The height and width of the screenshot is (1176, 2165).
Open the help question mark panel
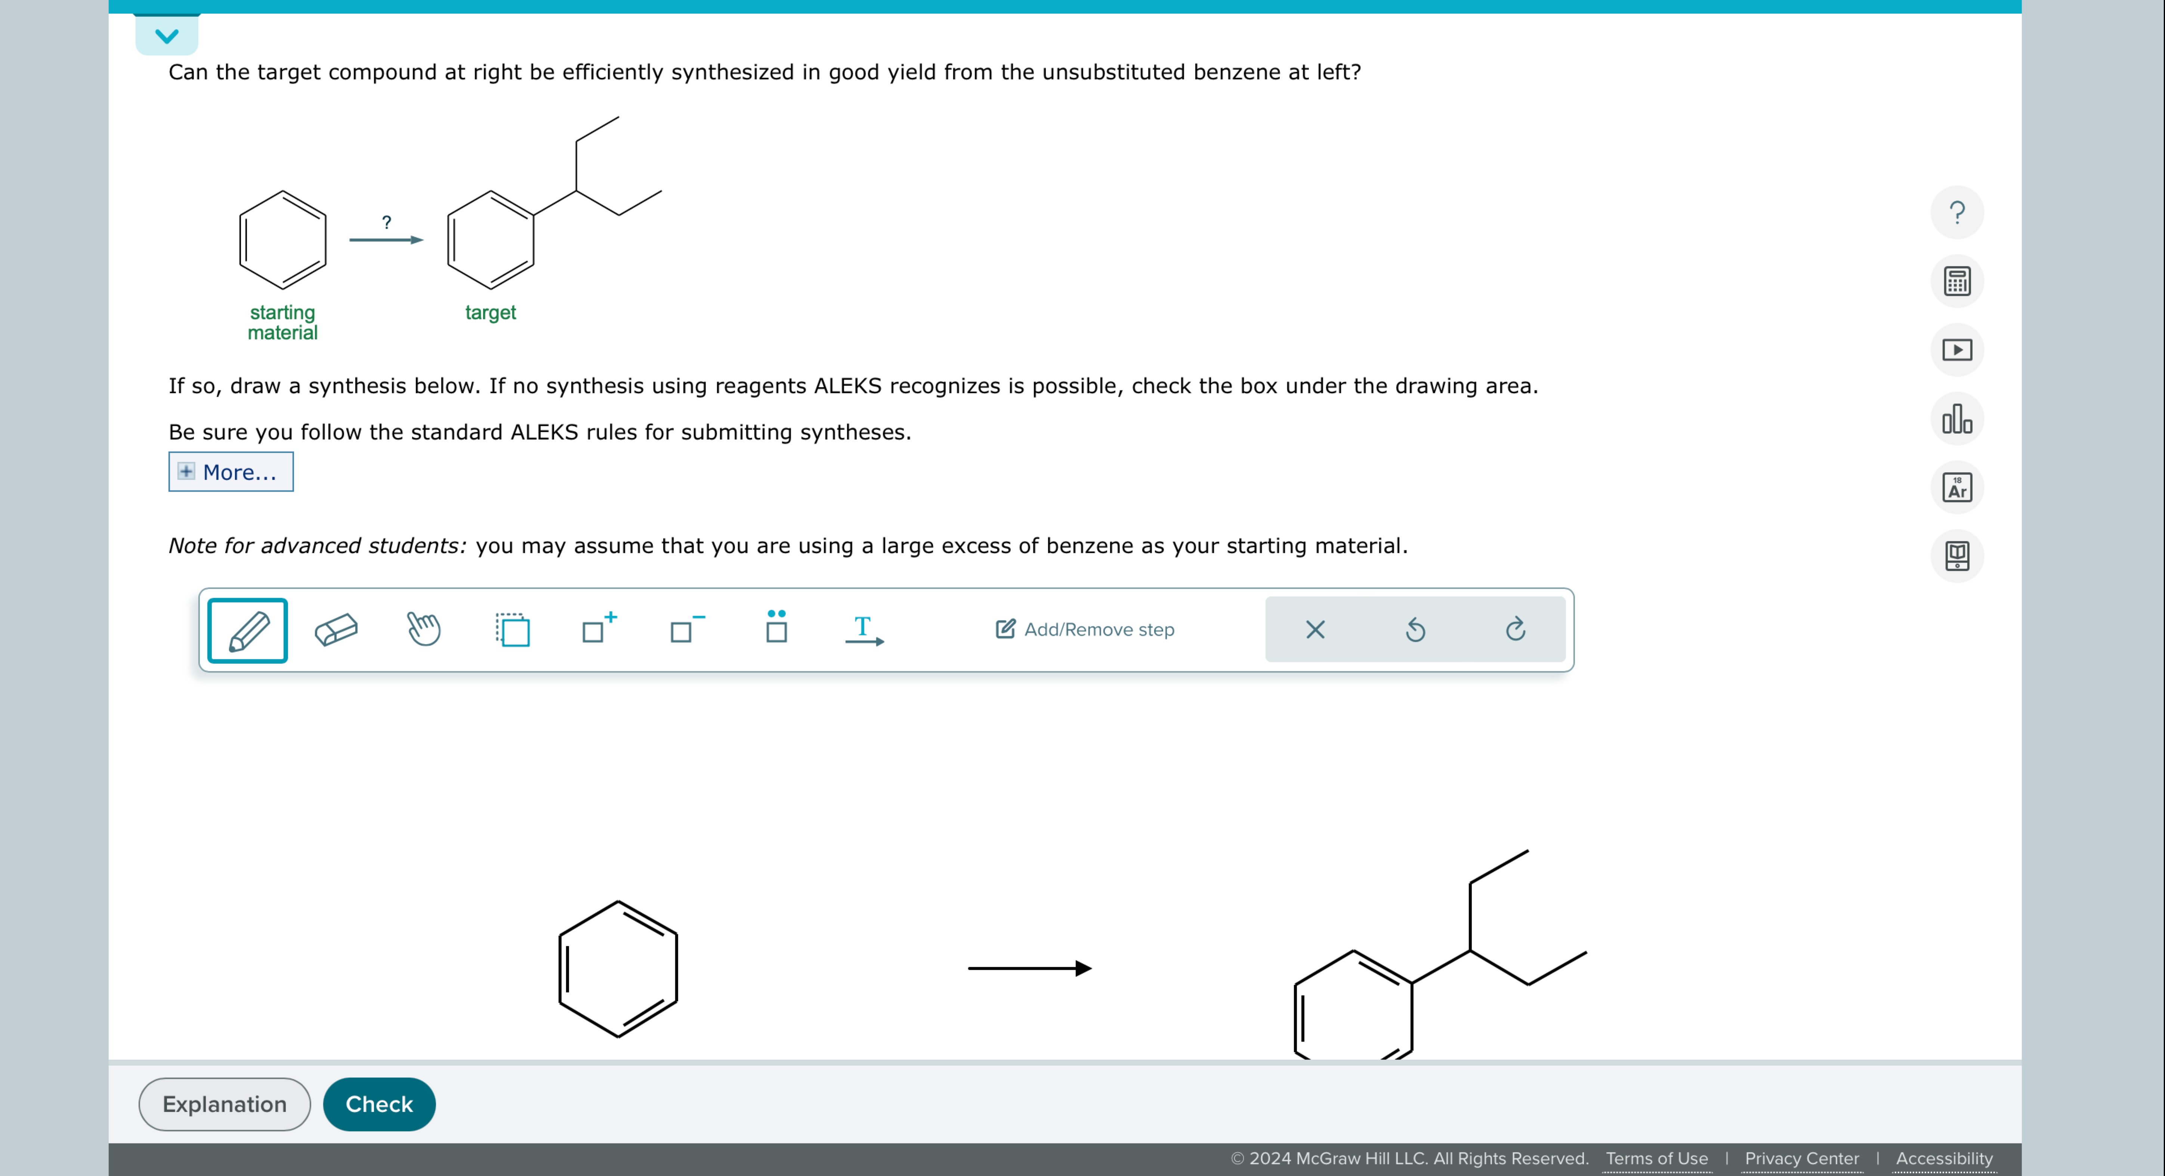tap(1956, 213)
